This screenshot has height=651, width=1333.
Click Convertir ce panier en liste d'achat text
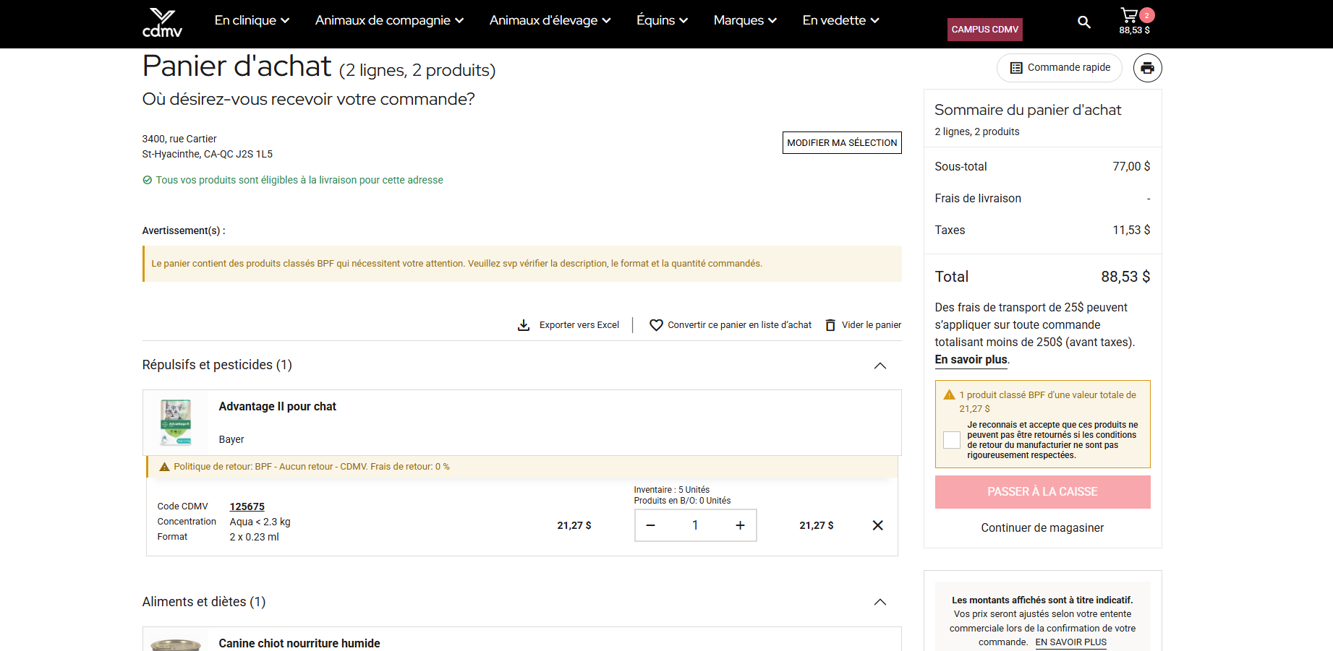pos(739,325)
